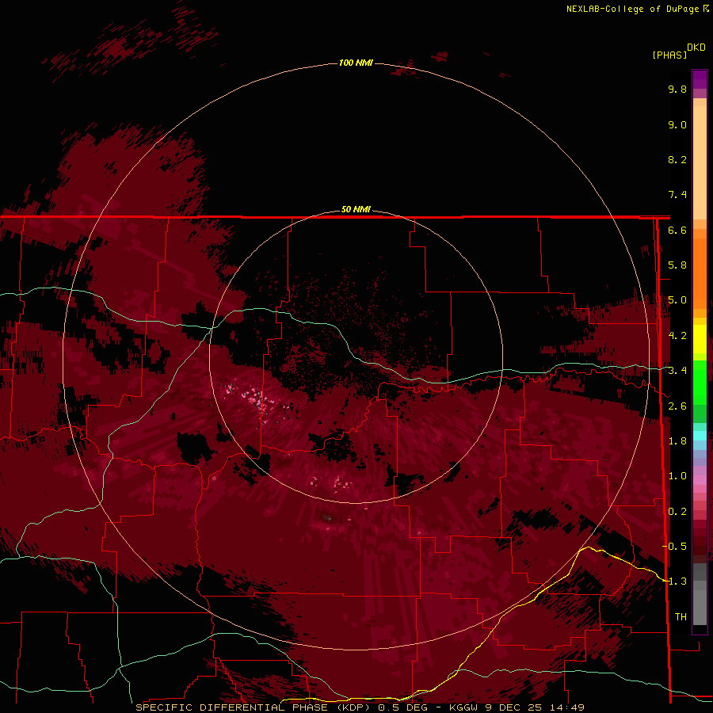The image size is (713, 713).
Task: Click the bright green section of color bar
Action: (x=700, y=382)
